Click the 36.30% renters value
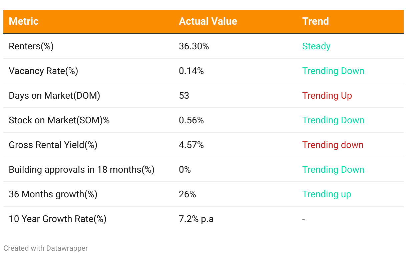Viewport: 407px width, 256px height. pos(194,46)
